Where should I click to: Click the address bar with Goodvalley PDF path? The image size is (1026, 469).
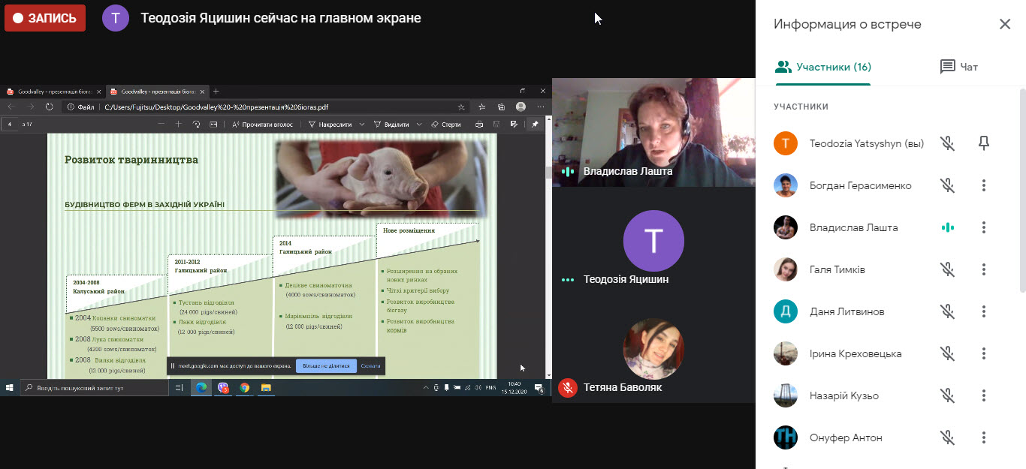pyautogui.click(x=267, y=107)
